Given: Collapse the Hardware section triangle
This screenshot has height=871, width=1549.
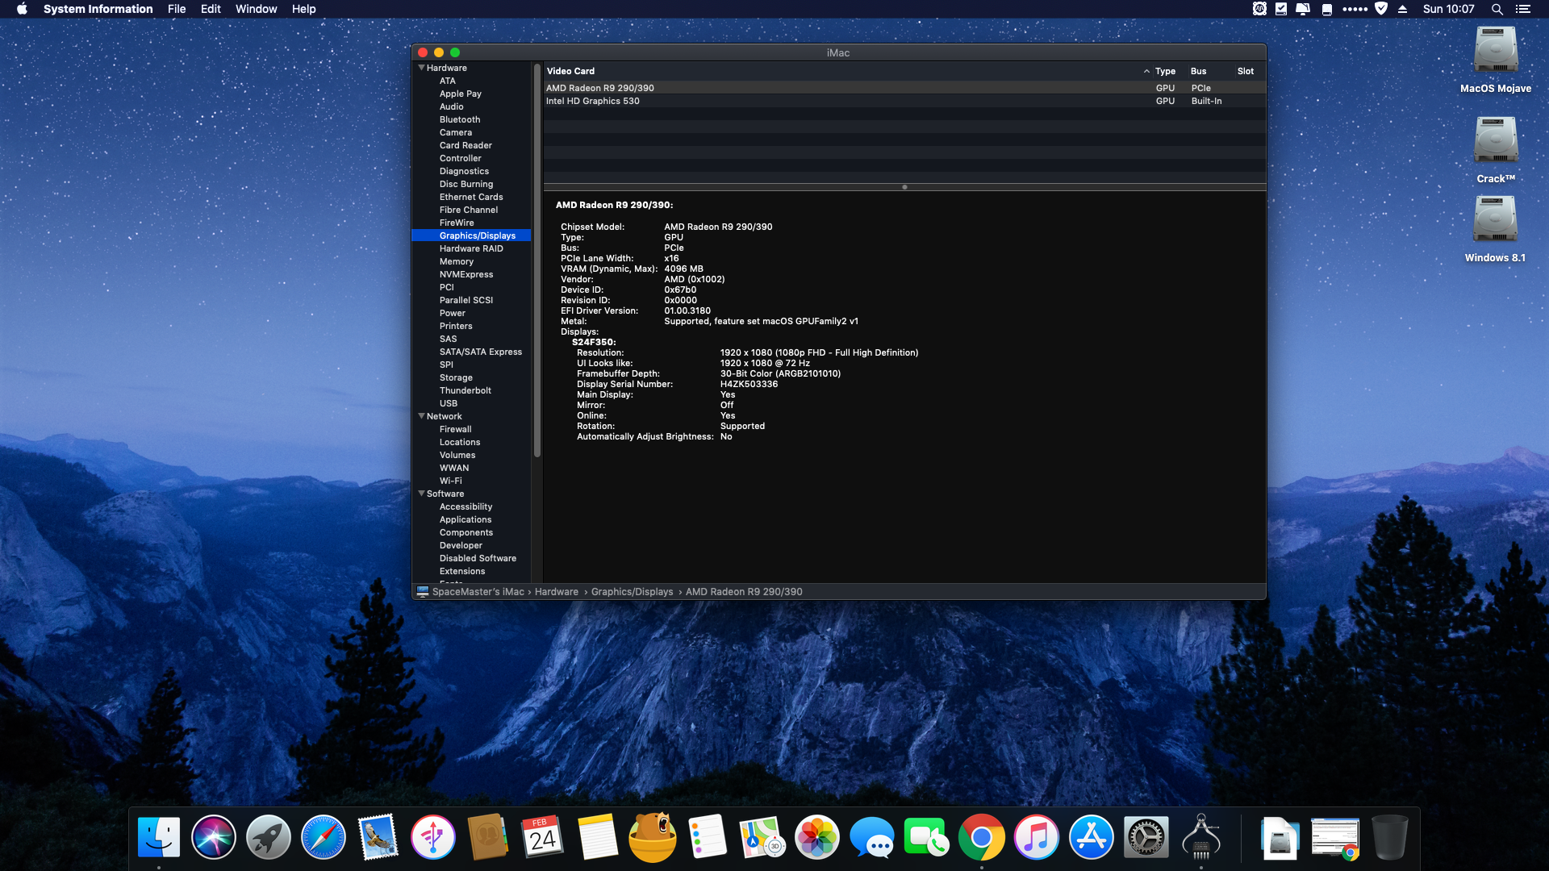Looking at the screenshot, I should (421, 68).
